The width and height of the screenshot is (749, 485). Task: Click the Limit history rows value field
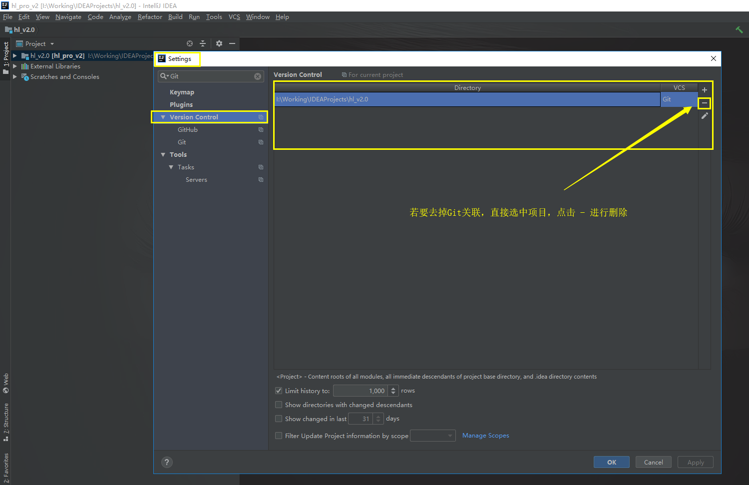point(361,391)
